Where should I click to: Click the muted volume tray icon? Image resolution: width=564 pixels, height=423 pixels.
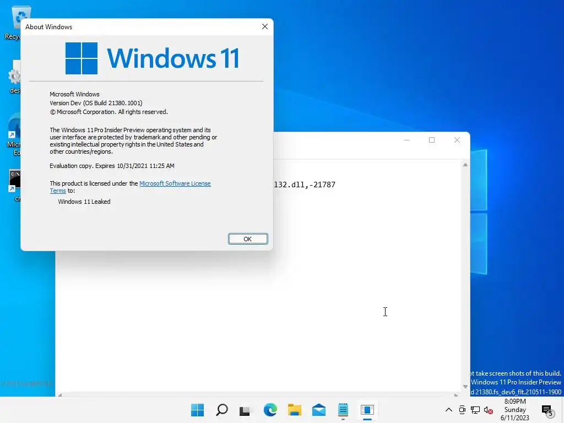(488, 410)
